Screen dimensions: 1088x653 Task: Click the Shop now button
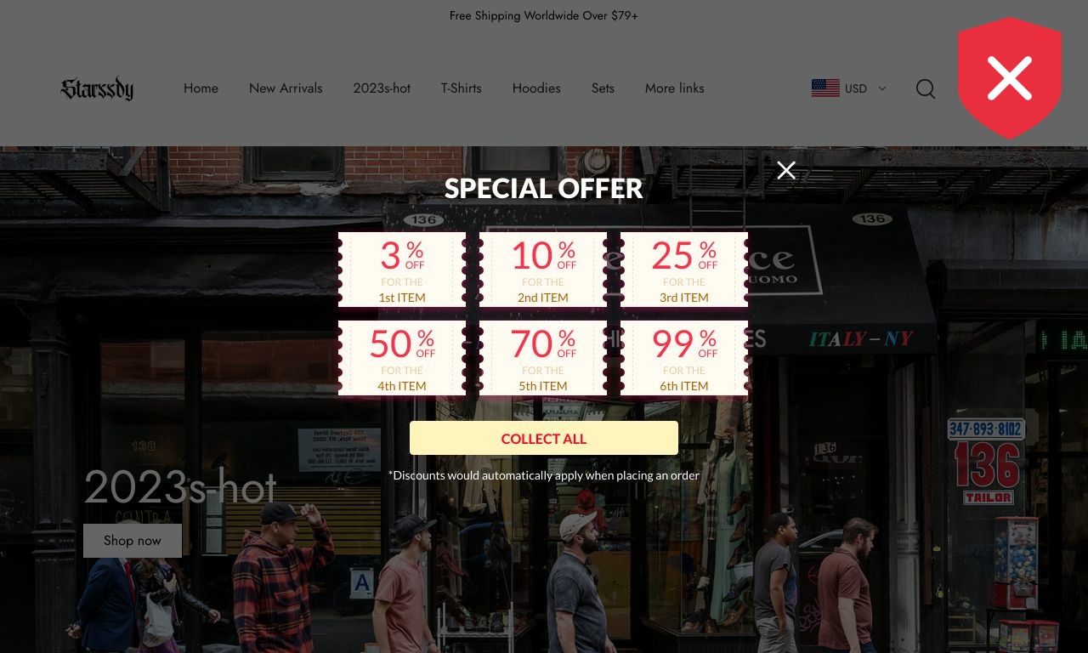click(133, 541)
